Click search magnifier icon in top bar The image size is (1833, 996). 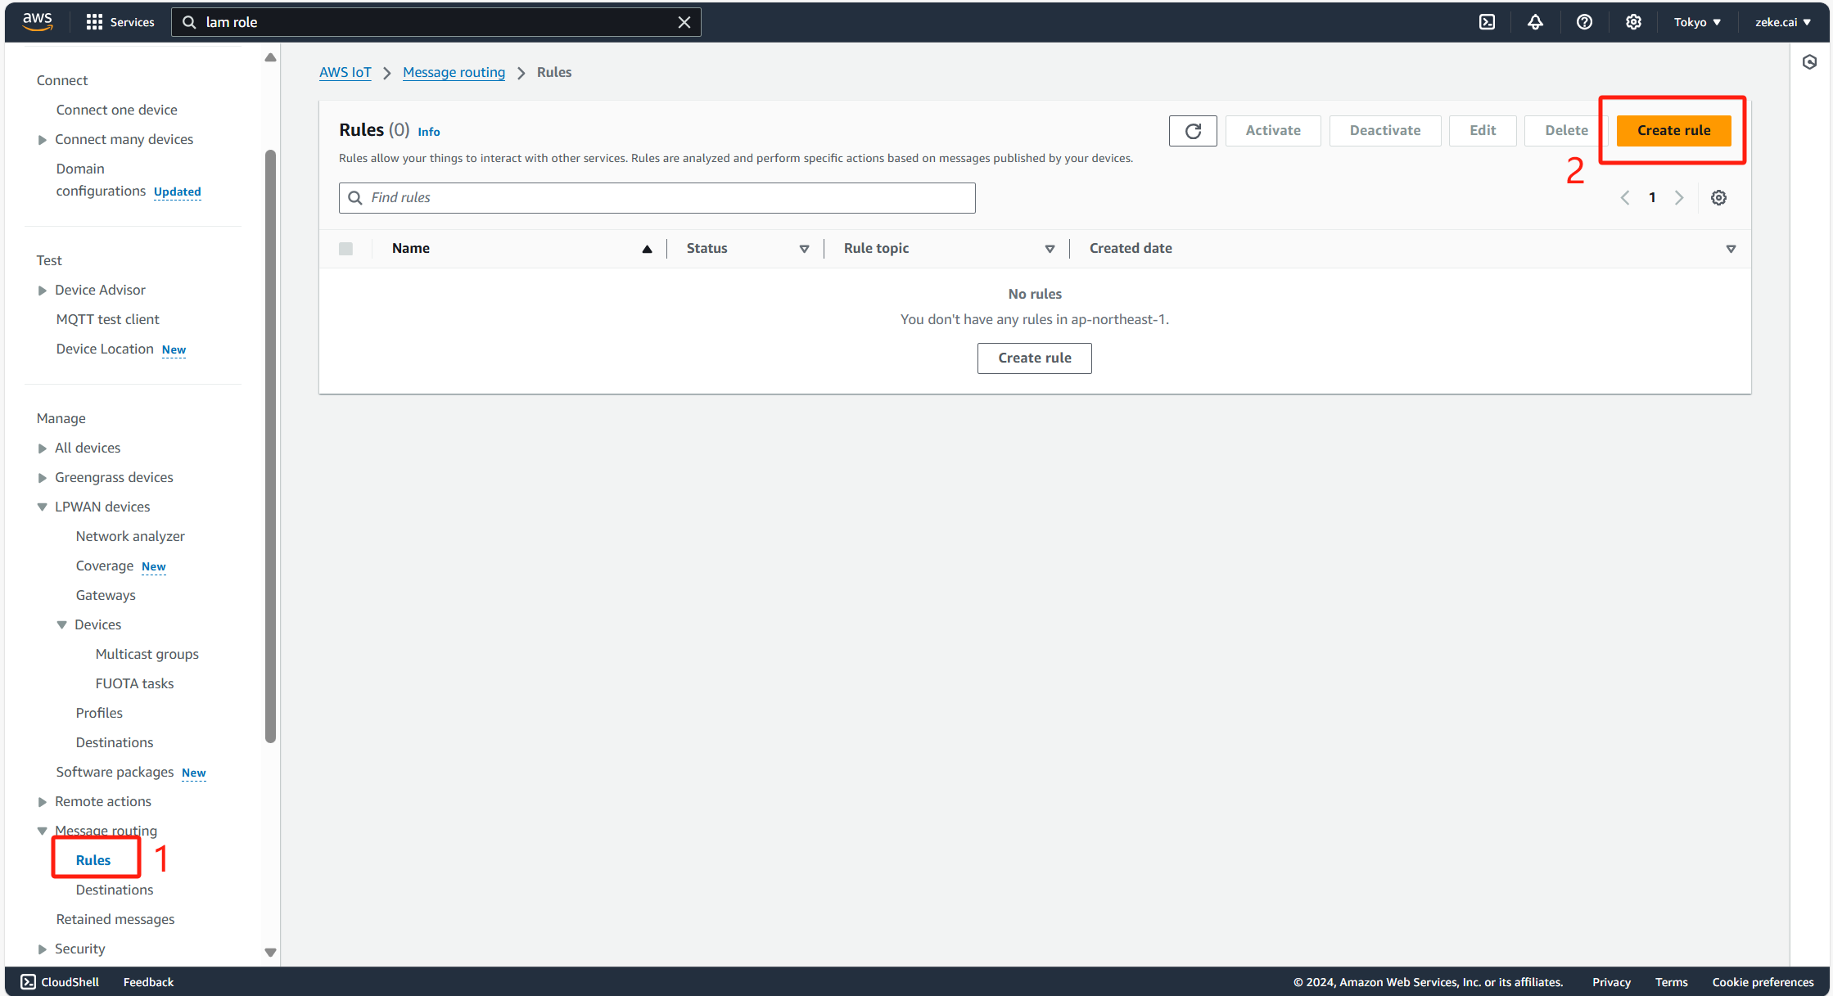189,22
